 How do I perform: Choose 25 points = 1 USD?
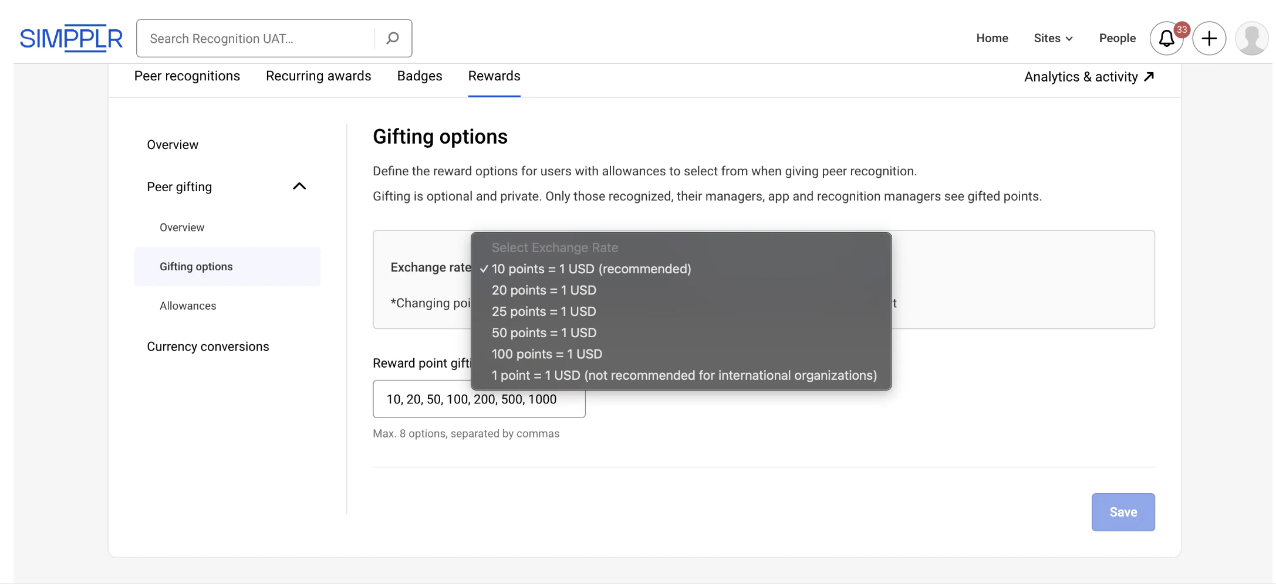pyautogui.click(x=544, y=311)
